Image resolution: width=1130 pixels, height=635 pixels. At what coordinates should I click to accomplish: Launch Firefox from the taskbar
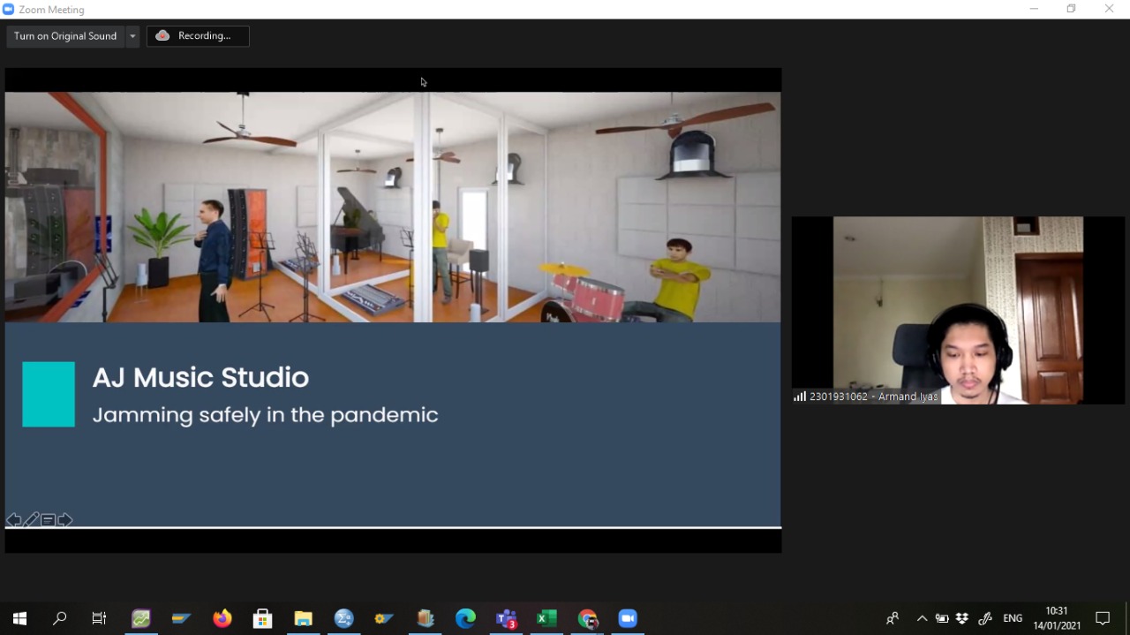click(x=222, y=618)
